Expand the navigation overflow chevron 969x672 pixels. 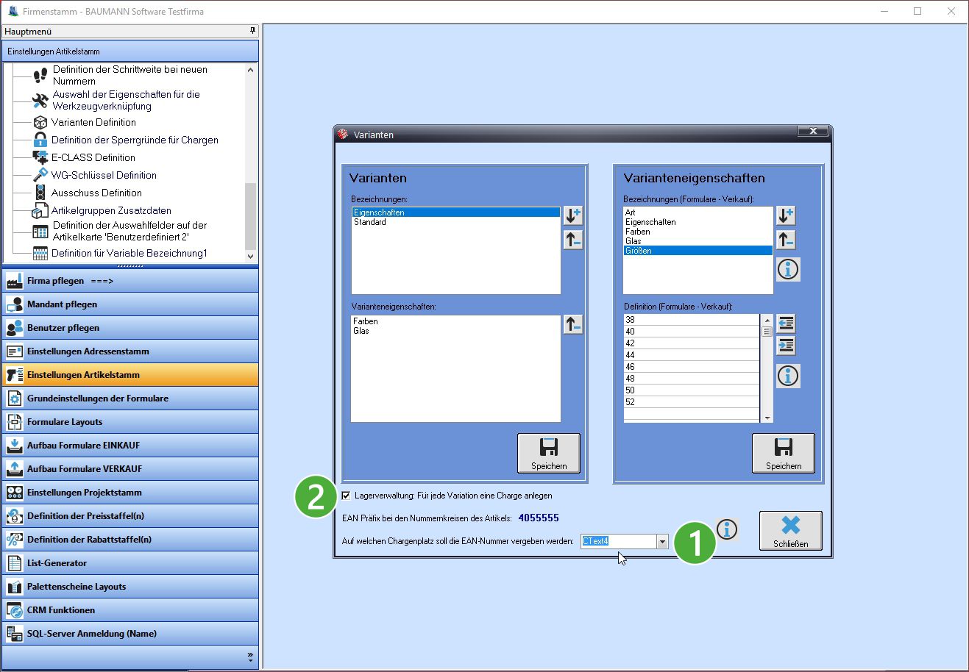point(251,656)
